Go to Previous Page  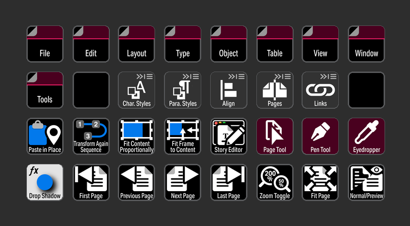[137, 182]
